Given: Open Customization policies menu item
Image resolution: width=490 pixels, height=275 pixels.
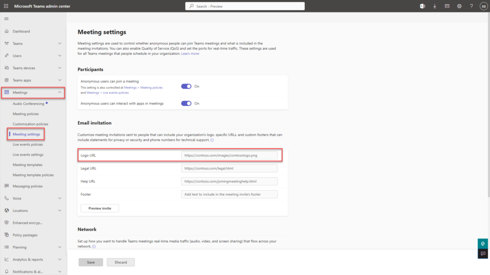Looking at the screenshot, I should 30,124.
